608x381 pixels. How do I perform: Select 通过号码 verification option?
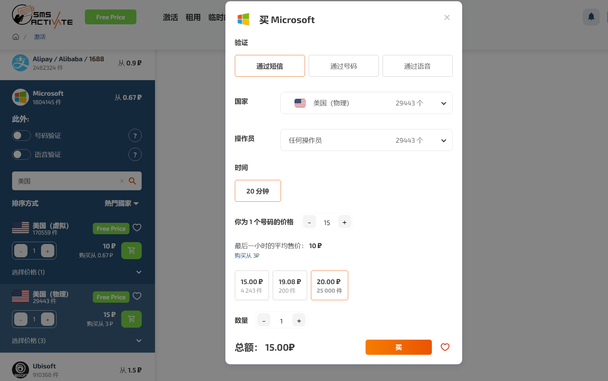pos(344,66)
